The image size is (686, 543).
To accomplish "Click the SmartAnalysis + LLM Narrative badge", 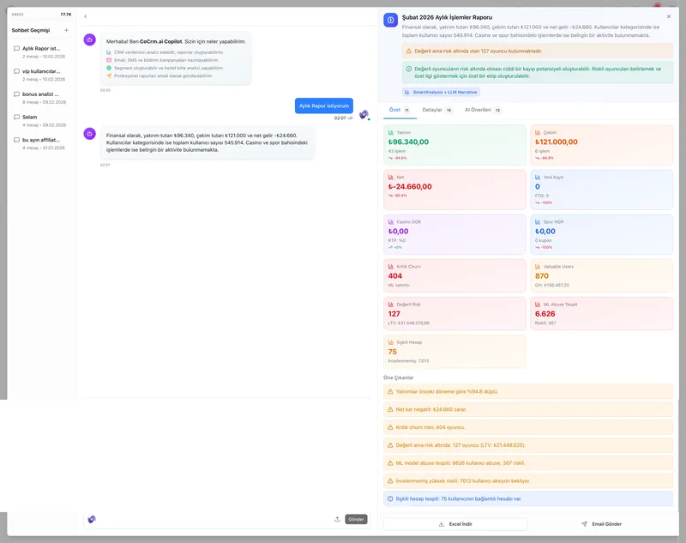I will 441,92.
